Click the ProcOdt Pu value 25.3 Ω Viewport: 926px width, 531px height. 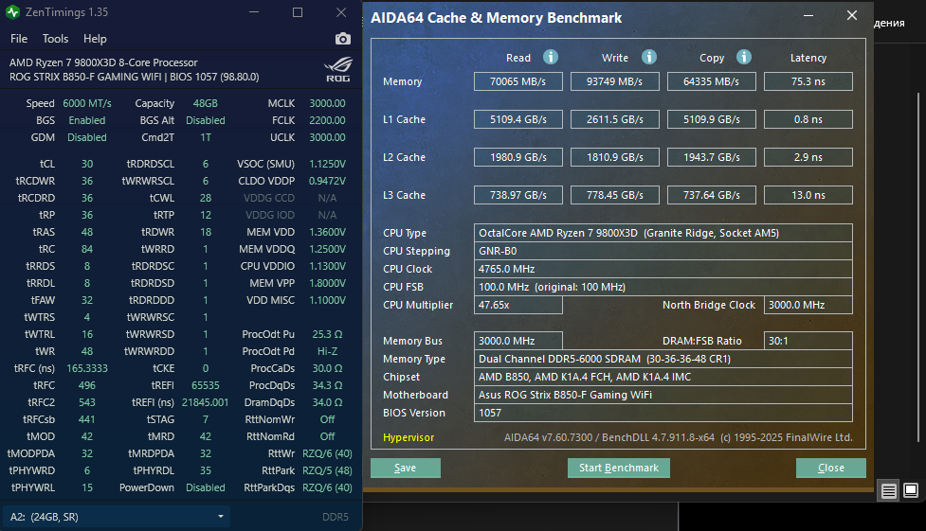point(327,334)
